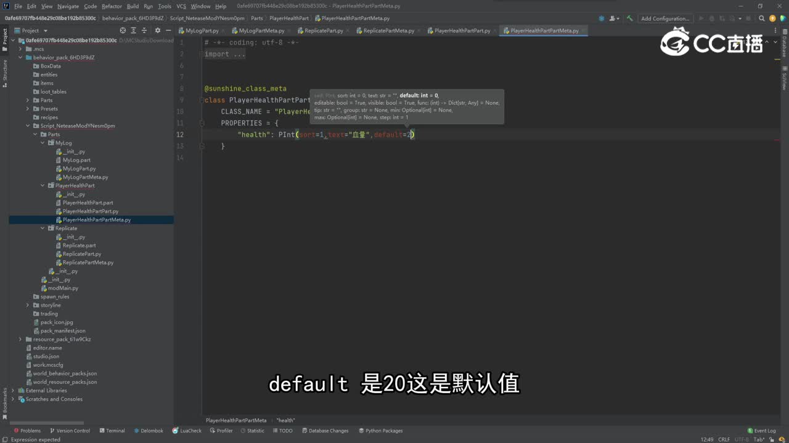
Task: Collapse the MyLog folder
Action: (43, 143)
